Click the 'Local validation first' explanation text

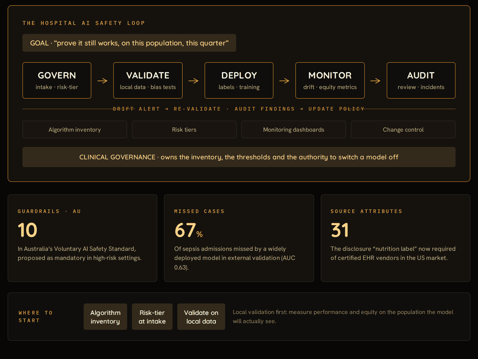tap(343, 317)
